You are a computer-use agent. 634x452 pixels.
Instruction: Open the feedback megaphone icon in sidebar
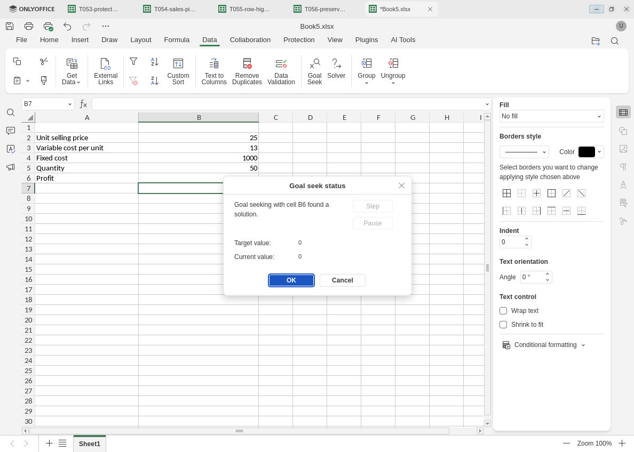pyautogui.click(x=11, y=167)
